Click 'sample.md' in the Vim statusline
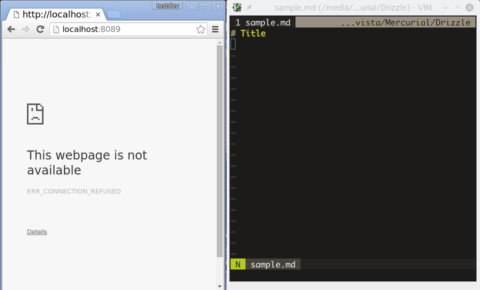The width and height of the screenshot is (480, 290). 273,264
